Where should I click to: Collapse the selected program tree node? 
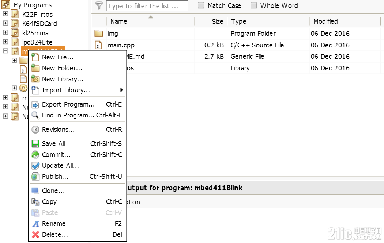[x=5, y=51]
